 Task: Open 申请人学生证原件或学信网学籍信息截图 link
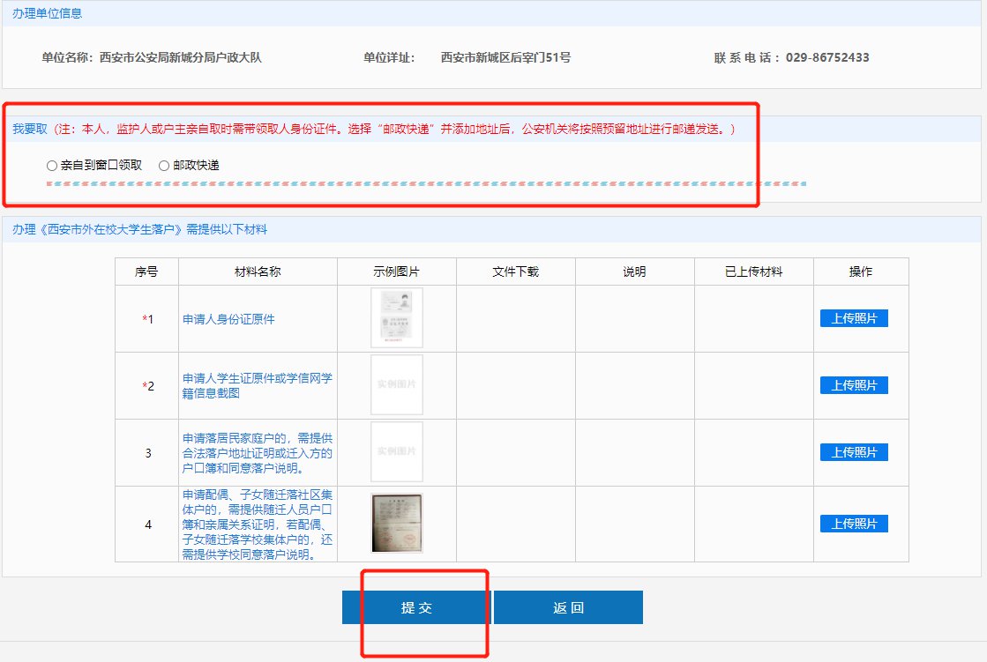click(x=257, y=385)
